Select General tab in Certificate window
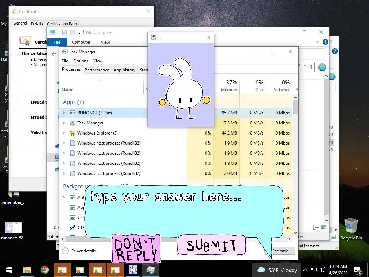Image resolution: width=369 pixels, height=277 pixels. coord(20,23)
